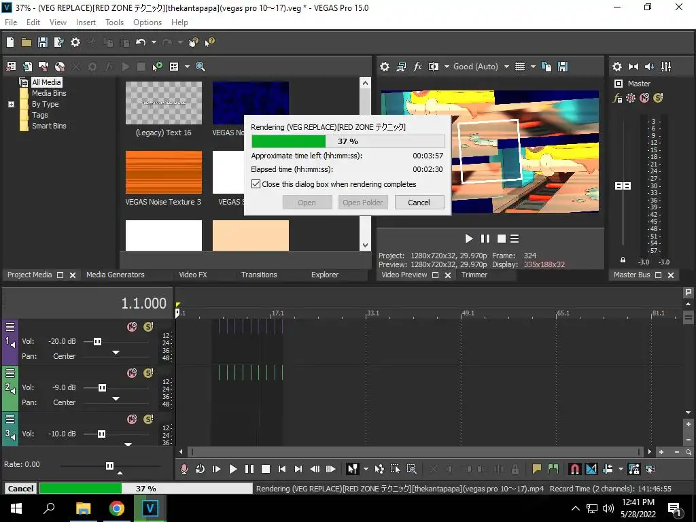This screenshot has width=696, height=522.
Task: Search media bins with the magnifier icon
Action: click(201, 67)
